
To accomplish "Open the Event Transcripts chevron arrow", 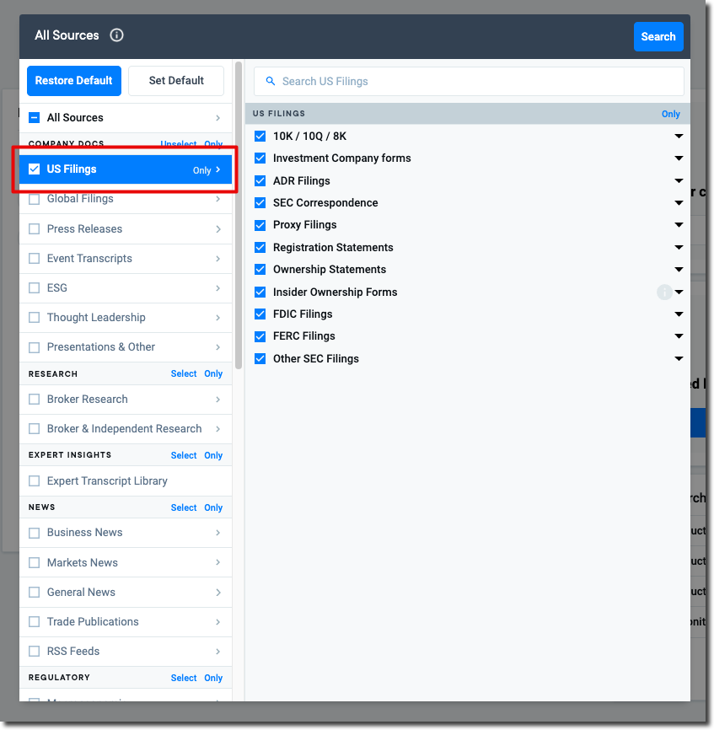I will click(218, 259).
